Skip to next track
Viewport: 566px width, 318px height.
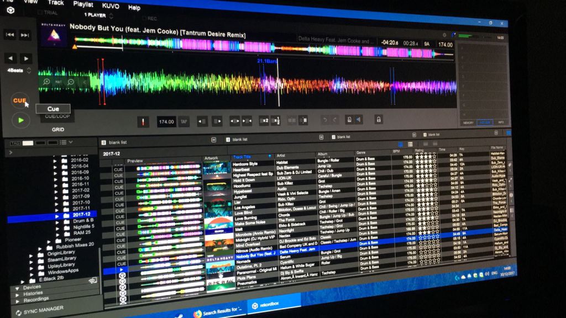[x=25, y=35]
